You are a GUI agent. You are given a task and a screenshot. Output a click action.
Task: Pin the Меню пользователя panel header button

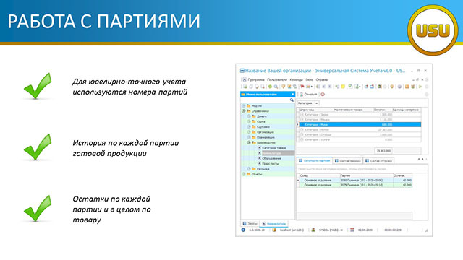tap(292, 95)
